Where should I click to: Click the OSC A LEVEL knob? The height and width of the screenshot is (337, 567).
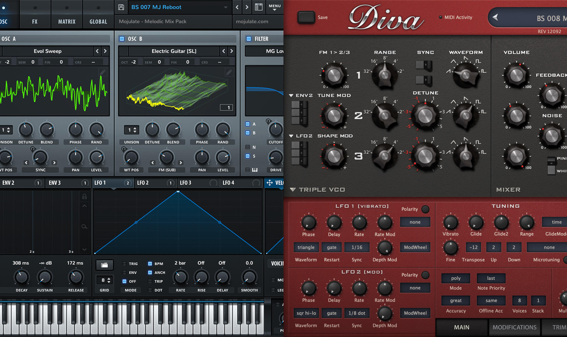tap(96, 158)
